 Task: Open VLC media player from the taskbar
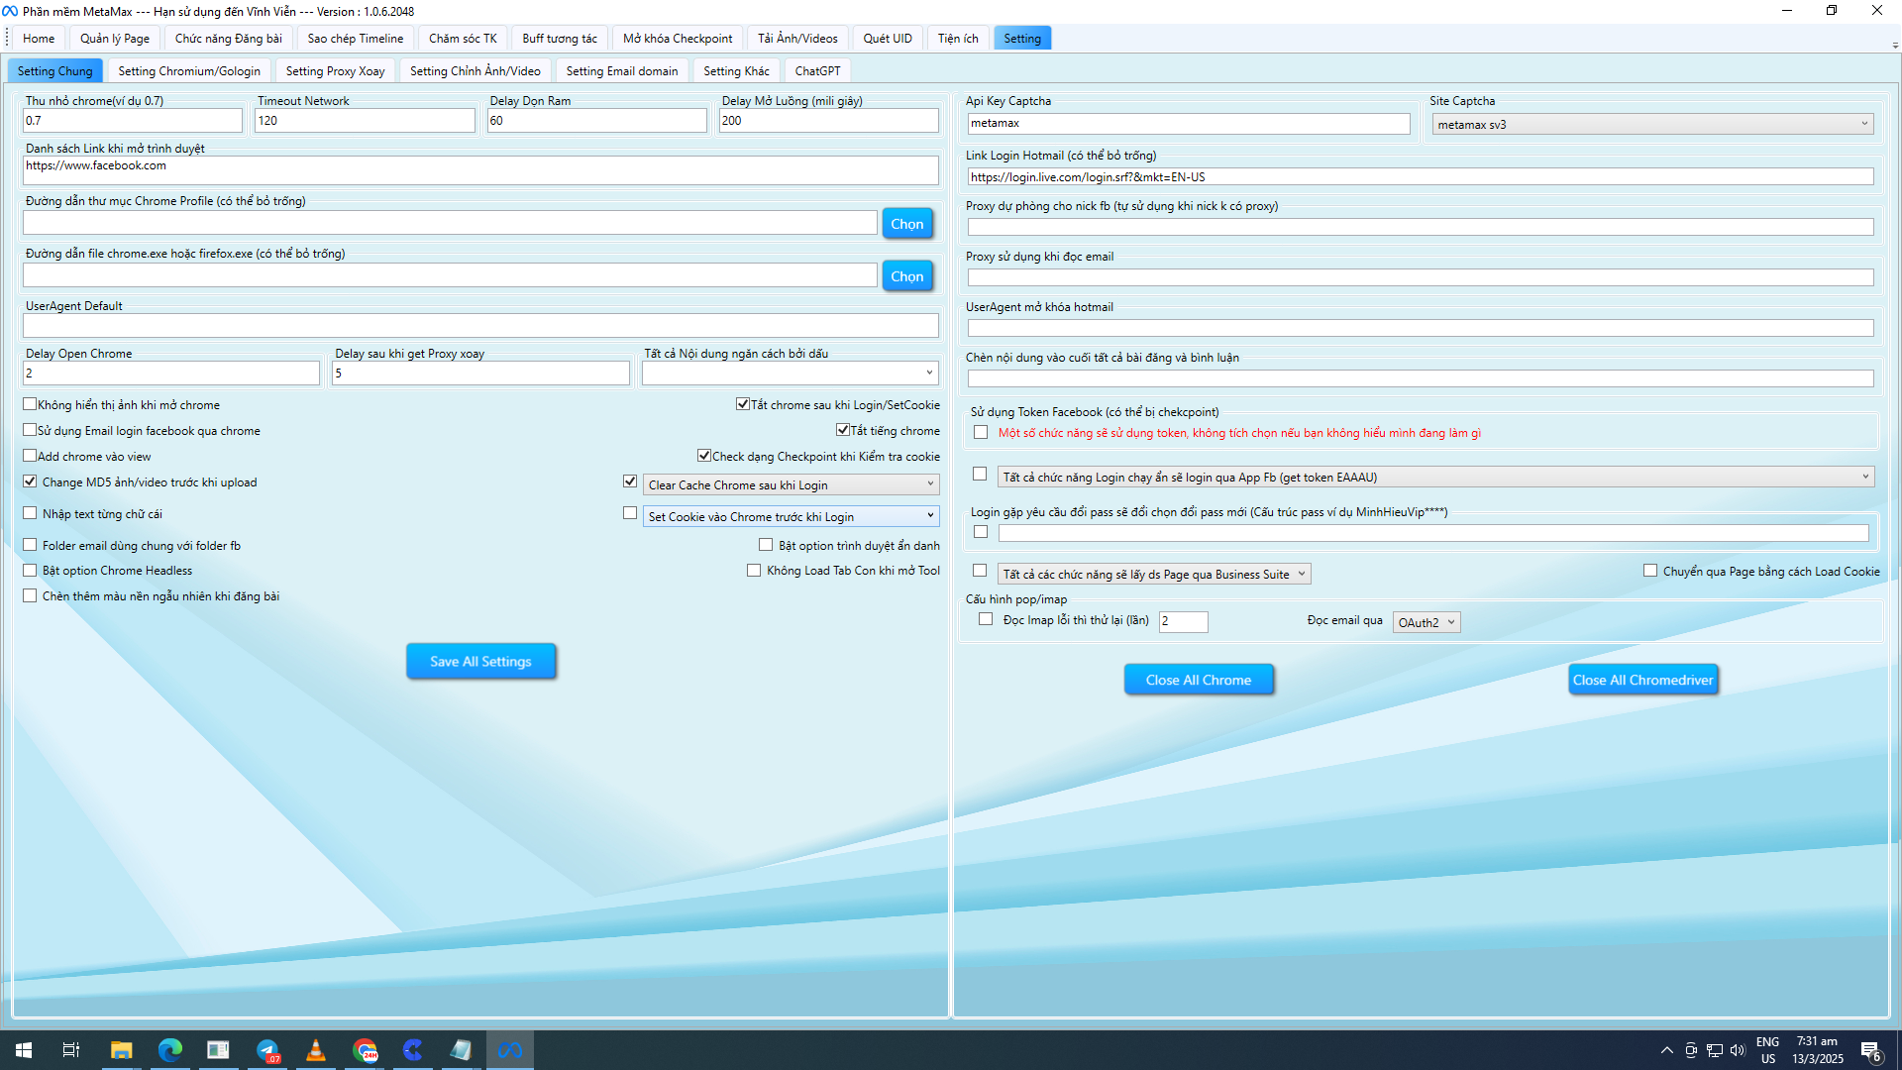[316, 1050]
